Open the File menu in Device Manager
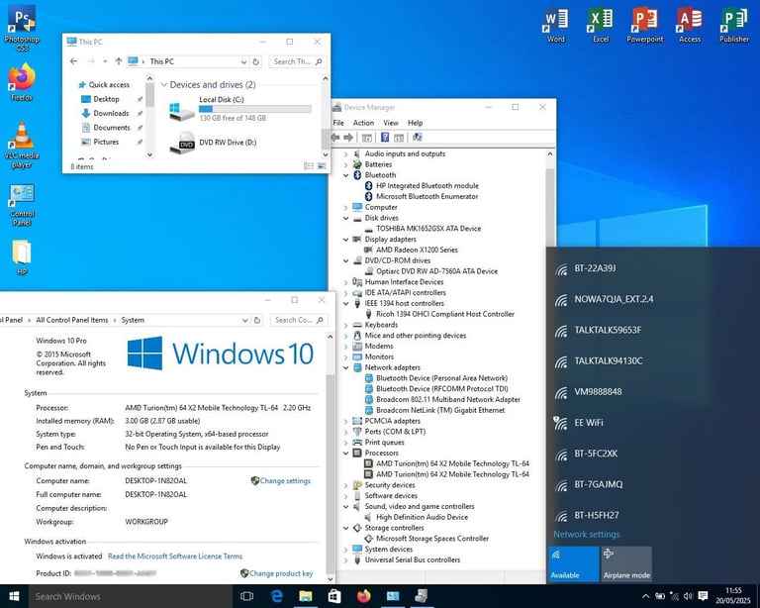 [338, 123]
